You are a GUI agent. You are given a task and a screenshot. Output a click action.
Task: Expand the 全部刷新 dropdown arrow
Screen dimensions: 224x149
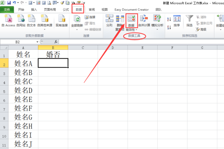pos(77,30)
